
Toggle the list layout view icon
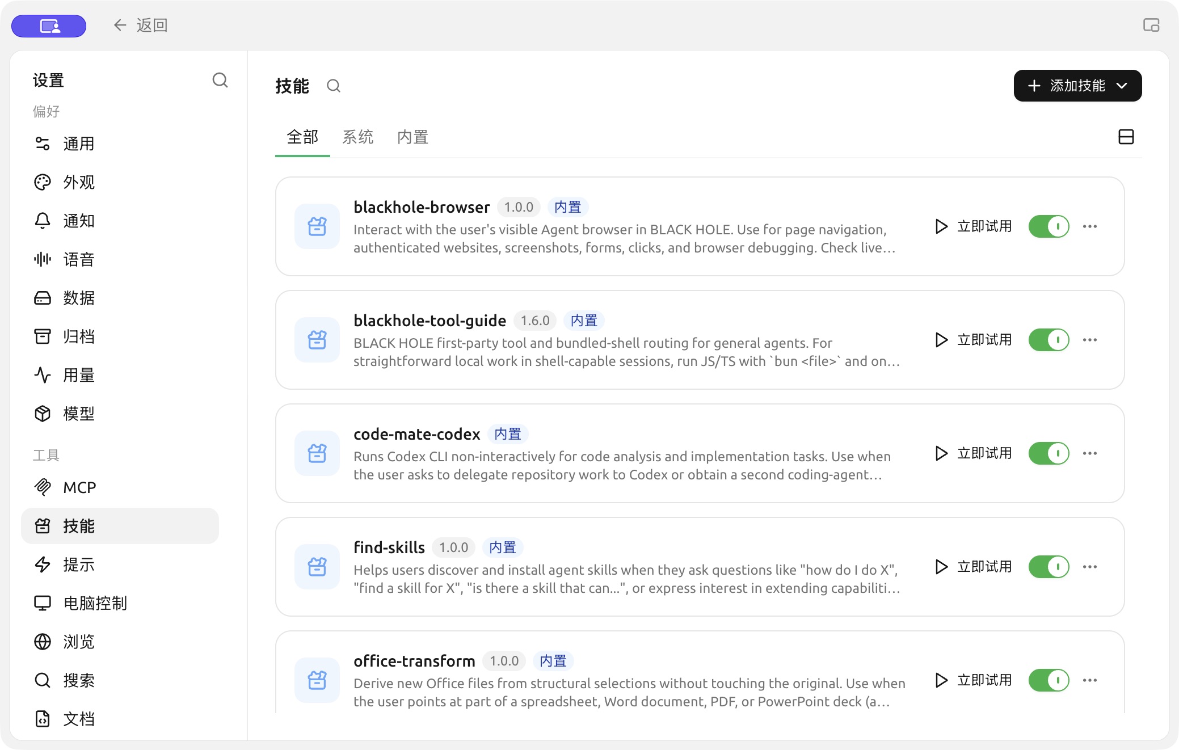click(1126, 137)
